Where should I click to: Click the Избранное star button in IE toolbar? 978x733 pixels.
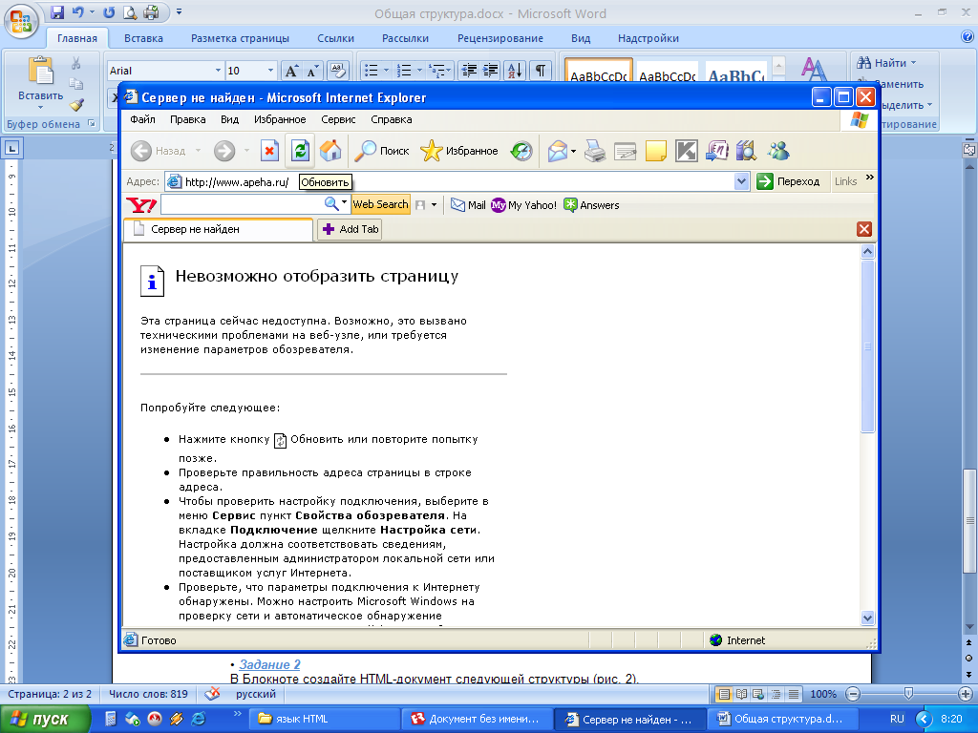coord(459,150)
